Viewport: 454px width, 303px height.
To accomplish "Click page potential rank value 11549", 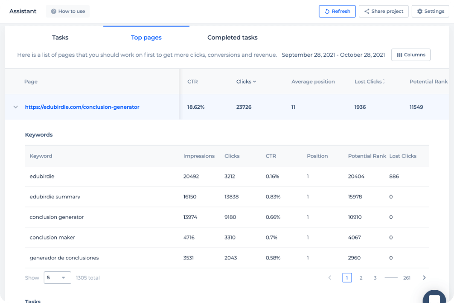I will pos(416,107).
